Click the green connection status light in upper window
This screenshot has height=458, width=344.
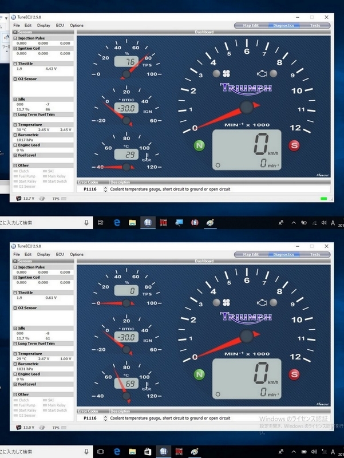[x=323, y=199]
